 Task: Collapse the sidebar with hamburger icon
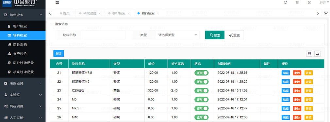point(57,2)
